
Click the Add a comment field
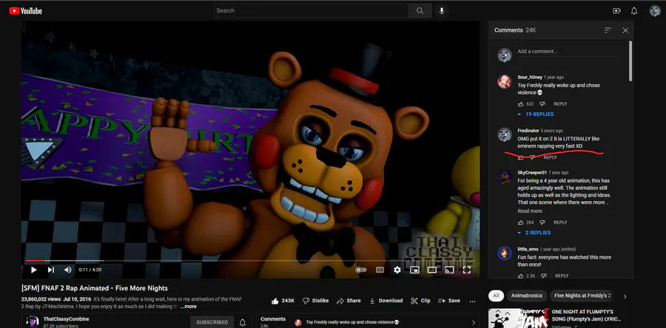(569, 52)
